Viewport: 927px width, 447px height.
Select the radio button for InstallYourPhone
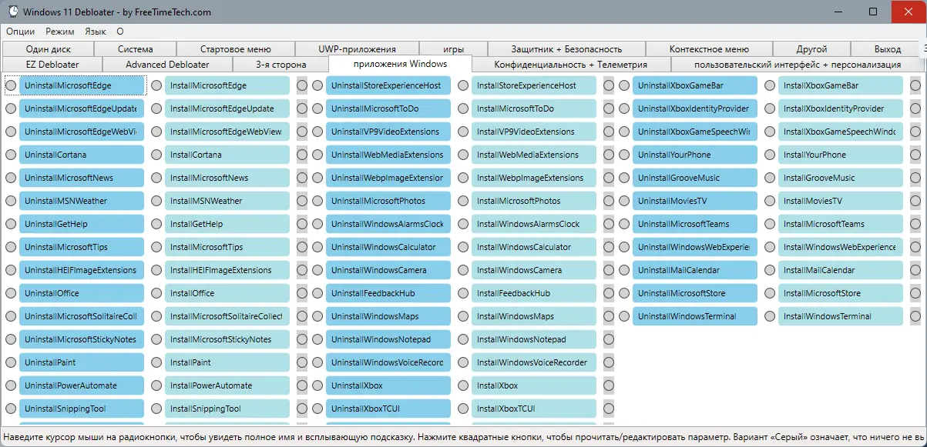pyautogui.click(x=770, y=155)
